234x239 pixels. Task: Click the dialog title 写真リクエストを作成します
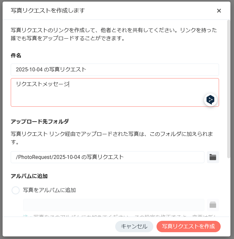pyautogui.click(x=48, y=10)
